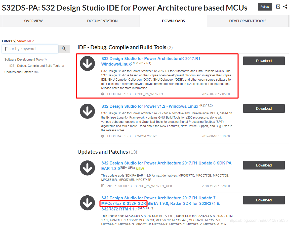
Task: Click the globe icon beside FLEXERA for S32DS_PA_v2017.R1
Action: click(103, 94)
